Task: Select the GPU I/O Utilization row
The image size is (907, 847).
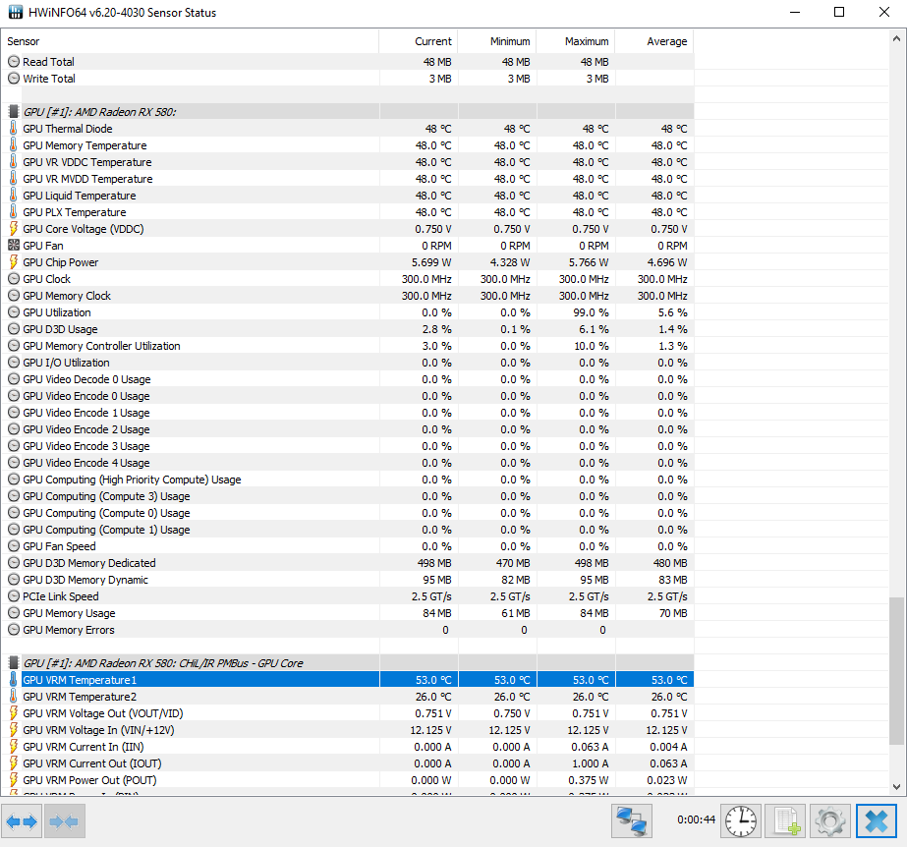Action: tap(347, 363)
